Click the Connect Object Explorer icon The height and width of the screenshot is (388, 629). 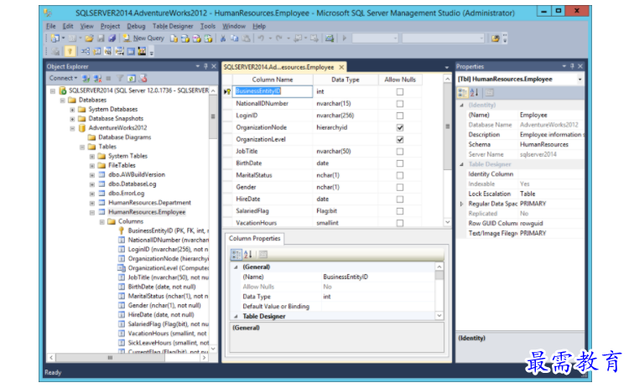86,78
